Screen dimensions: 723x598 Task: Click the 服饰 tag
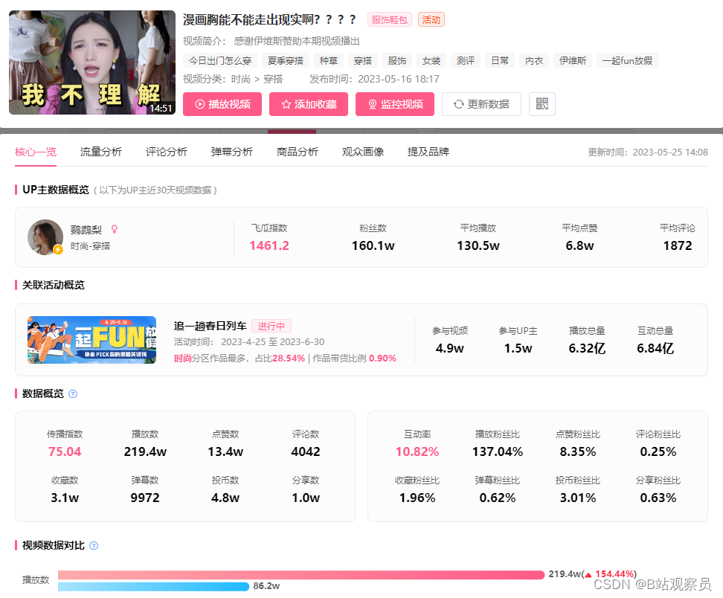pos(397,60)
